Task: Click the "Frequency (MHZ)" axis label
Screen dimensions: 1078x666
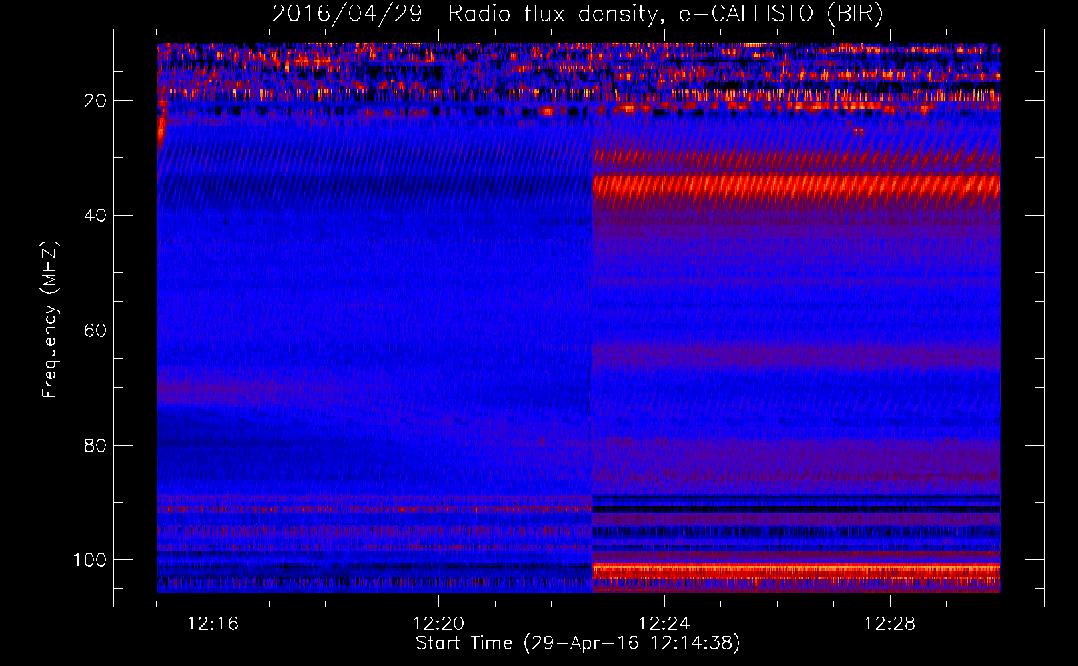Action: tap(50, 320)
